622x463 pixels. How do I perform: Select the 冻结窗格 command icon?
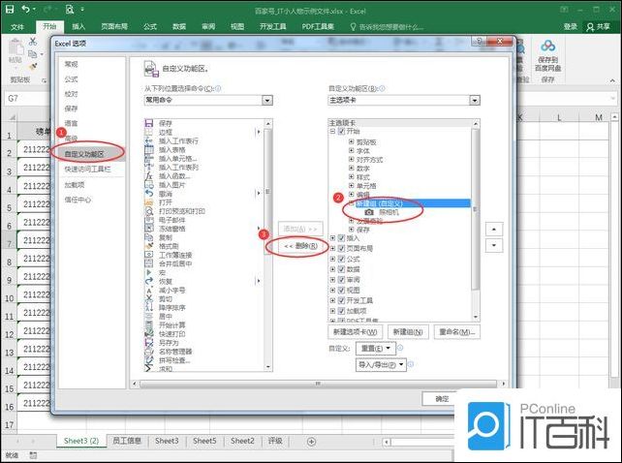pyautogui.click(x=149, y=229)
